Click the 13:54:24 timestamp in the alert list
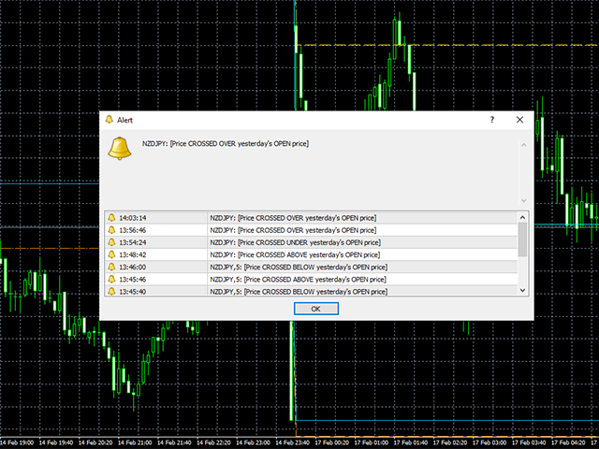Viewport: 599px width, 449px height. [134, 242]
